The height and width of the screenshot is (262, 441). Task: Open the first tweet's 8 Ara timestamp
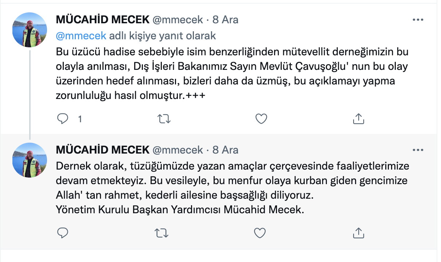[x=225, y=20]
